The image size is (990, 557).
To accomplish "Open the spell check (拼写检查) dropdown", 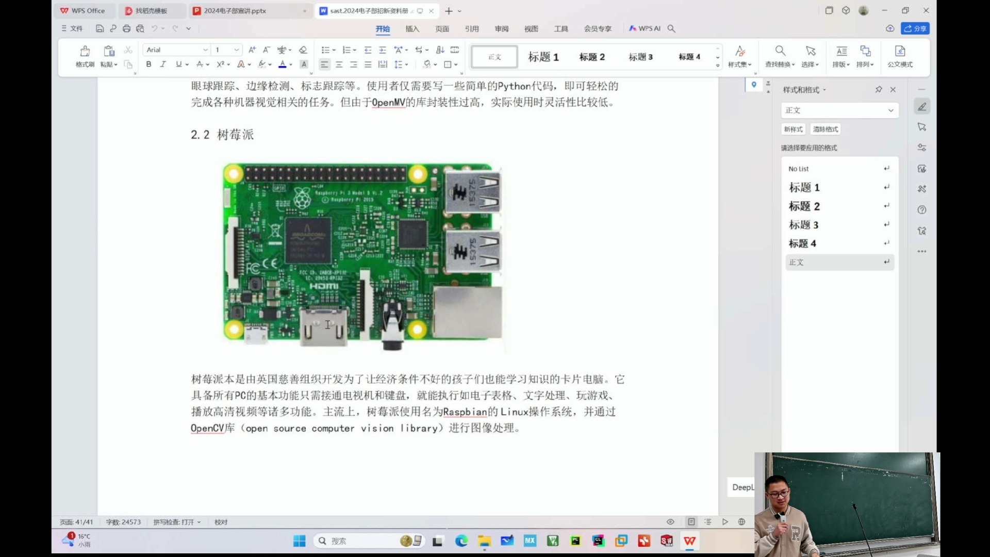I will tap(177, 522).
